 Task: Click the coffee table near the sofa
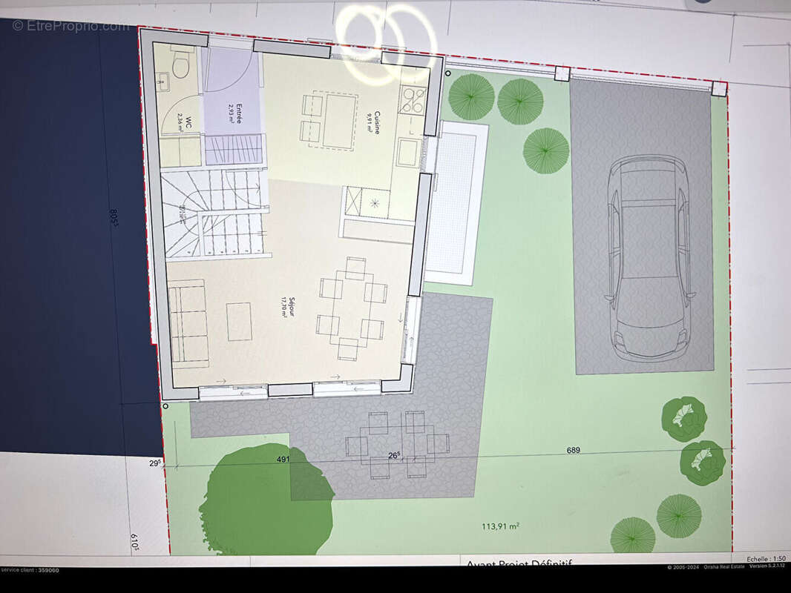pyautogui.click(x=240, y=322)
